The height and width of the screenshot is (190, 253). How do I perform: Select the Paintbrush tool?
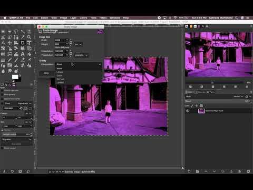[16, 60]
